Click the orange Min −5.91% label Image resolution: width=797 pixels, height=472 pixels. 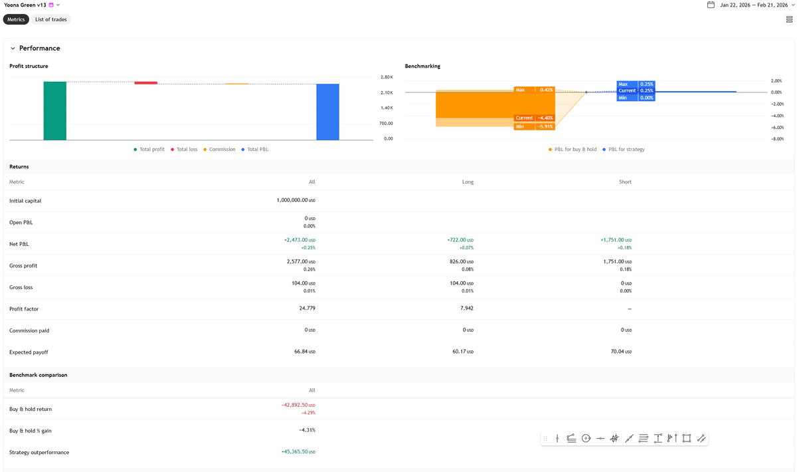coord(535,126)
